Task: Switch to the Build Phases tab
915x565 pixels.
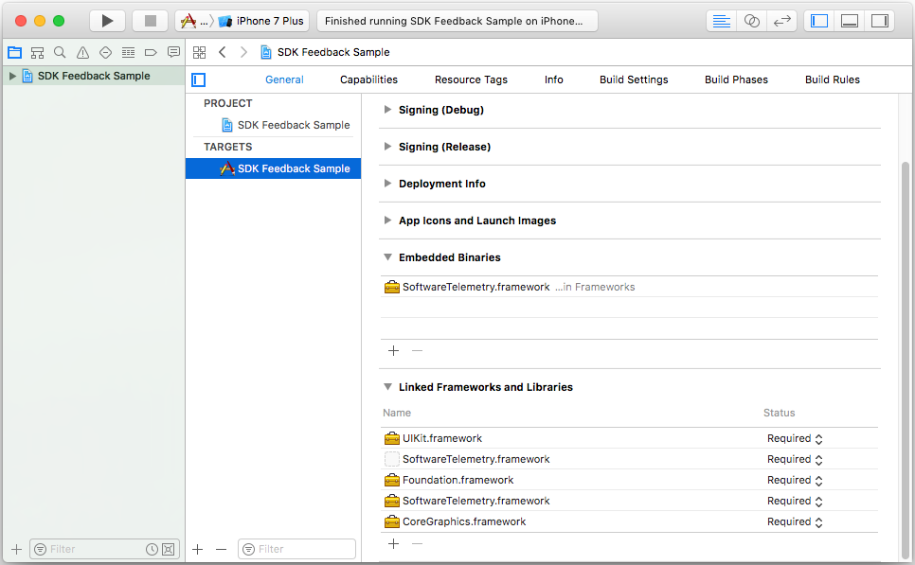Action: [736, 79]
